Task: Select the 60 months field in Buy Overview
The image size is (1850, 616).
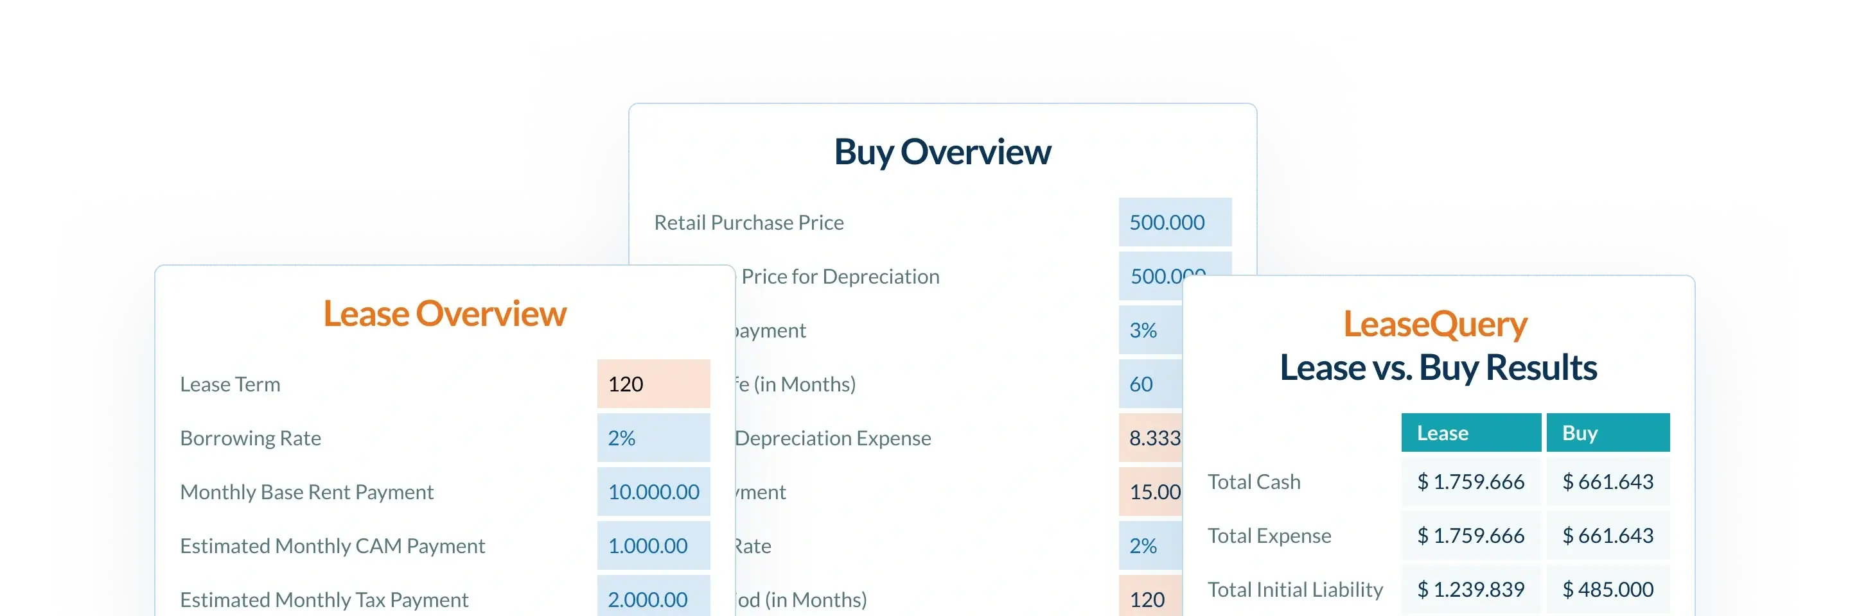Action: point(1149,384)
